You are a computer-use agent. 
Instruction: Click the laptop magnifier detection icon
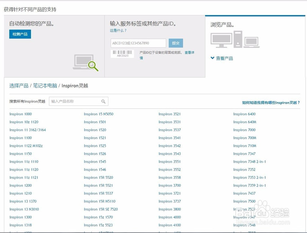[85, 62]
